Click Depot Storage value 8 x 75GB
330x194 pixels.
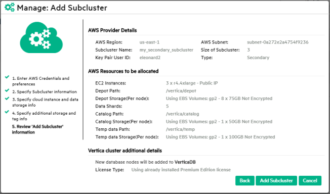click(219, 99)
